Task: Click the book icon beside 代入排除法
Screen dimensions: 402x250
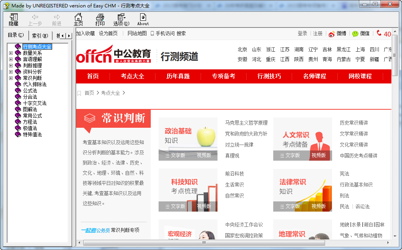Action: (x=18, y=84)
